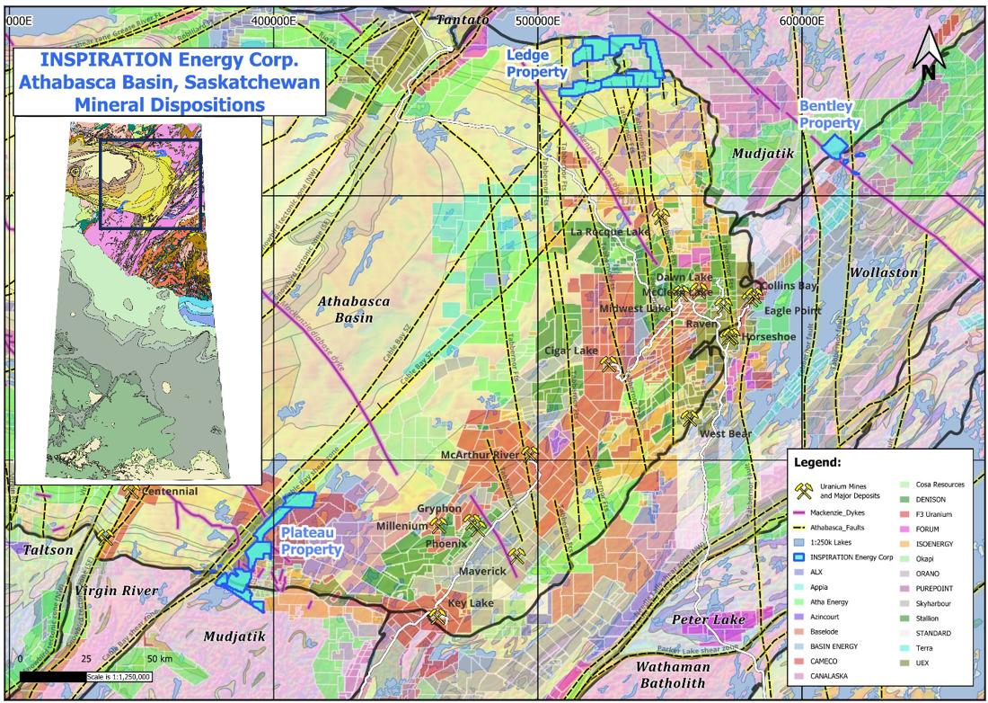Click the UEX olive legend swatch
This screenshot has width=988, height=703.
[904, 663]
